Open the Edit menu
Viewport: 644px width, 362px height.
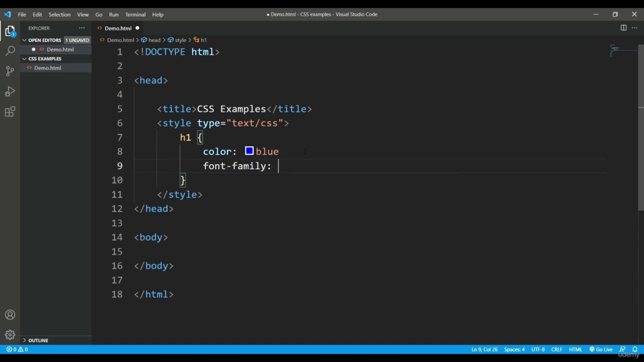(37, 15)
